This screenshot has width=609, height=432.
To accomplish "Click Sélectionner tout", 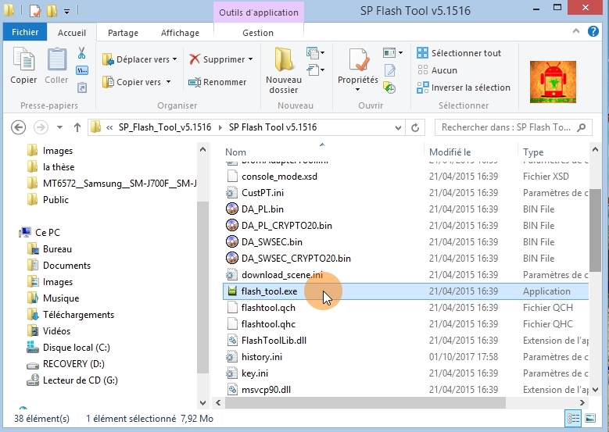I will click(459, 53).
